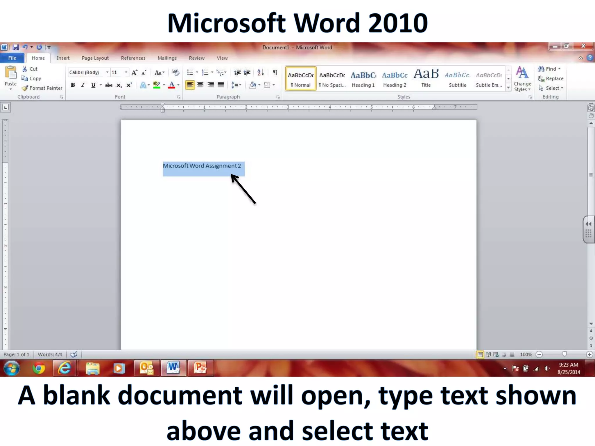The width and height of the screenshot is (595, 446).
Task: Open the font name dropdown
Action: click(107, 72)
